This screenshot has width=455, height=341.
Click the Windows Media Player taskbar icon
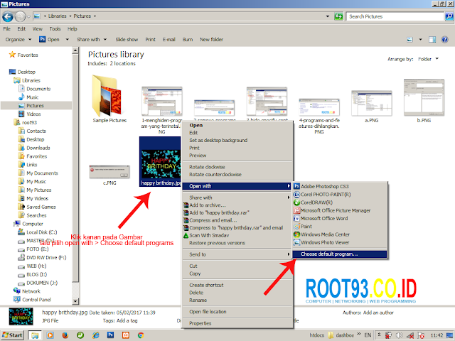point(50,335)
